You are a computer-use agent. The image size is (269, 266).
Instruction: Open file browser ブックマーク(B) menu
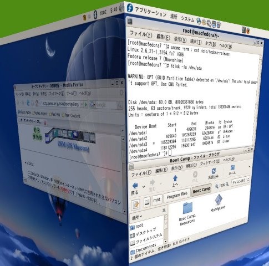(x=210, y=162)
